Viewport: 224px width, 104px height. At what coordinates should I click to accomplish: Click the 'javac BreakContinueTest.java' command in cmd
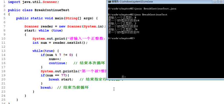coord(156,9)
